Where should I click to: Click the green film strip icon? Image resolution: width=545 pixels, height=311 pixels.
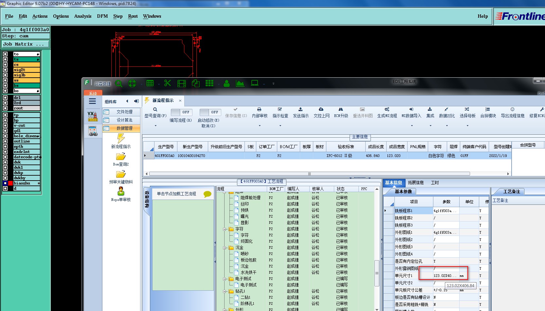181,84
